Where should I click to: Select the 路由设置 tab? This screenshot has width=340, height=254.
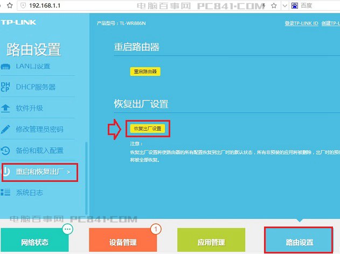pyautogui.click(x=300, y=243)
